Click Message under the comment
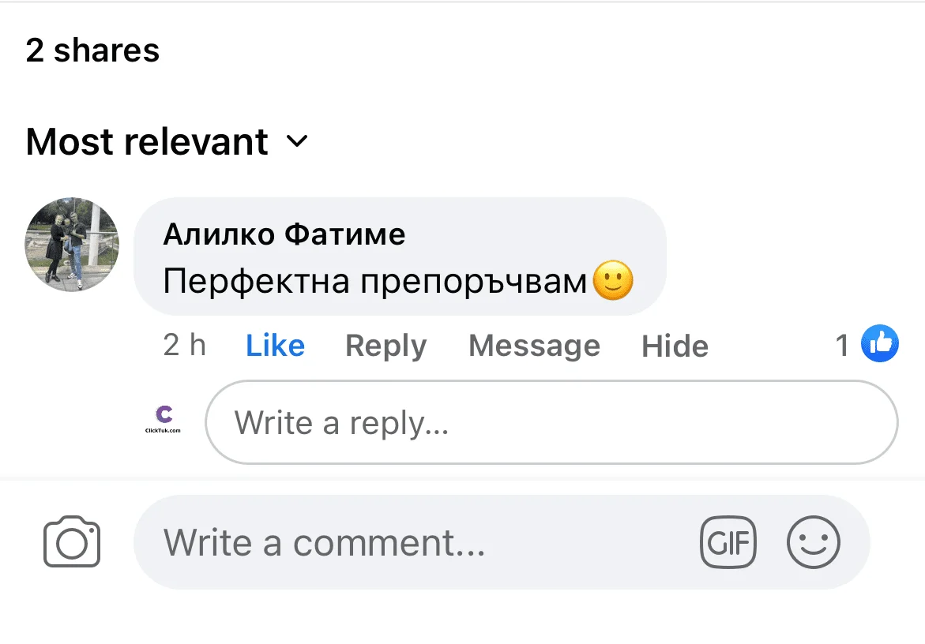This screenshot has width=925, height=644. 534,346
